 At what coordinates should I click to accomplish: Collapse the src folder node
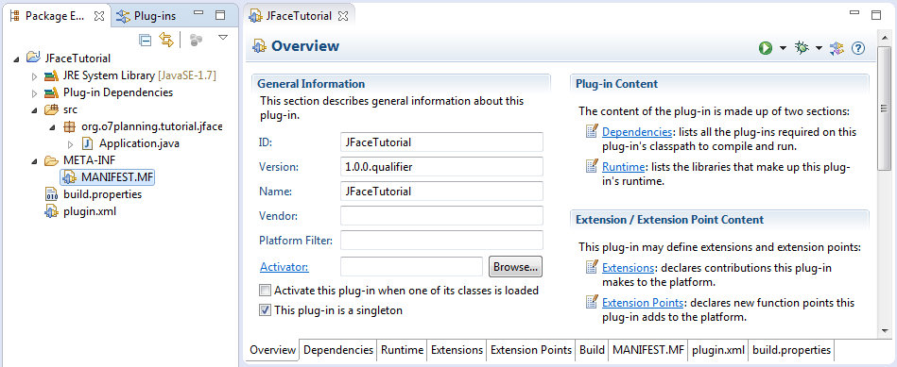click(34, 109)
